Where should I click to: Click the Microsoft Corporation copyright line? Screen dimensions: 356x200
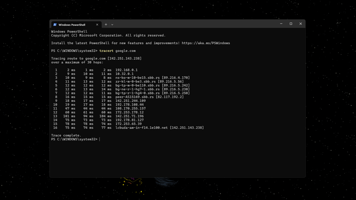108,35
